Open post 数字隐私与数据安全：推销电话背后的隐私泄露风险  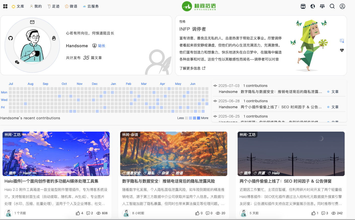click(169, 181)
